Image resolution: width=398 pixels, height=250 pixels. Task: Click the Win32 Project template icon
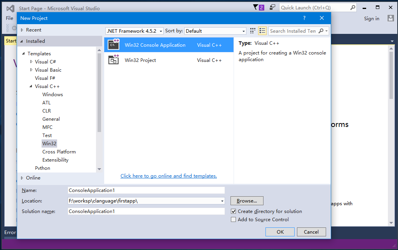pos(113,60)
